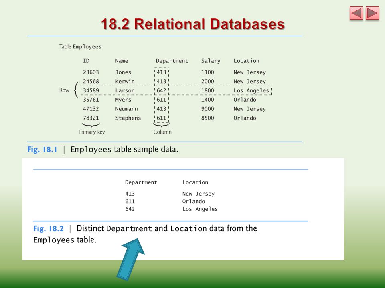The image size is (385, 288).
Task: Click the name 'Kerwin'
Action: tap(125, 81)
